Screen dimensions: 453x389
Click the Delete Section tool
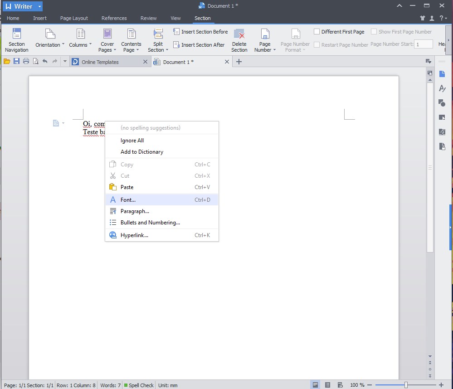click(239, 39)
